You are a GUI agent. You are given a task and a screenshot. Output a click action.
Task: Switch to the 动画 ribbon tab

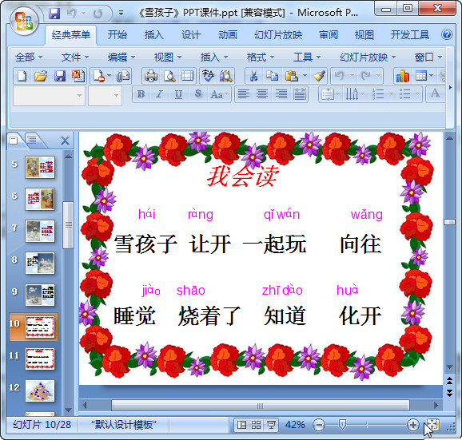point(228,35)
